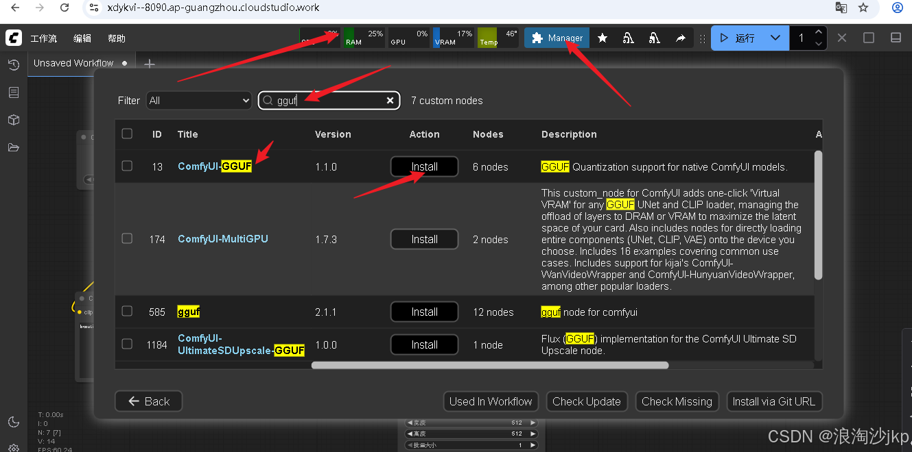The height and width of the screenshot is (452, 912).
Task: Open the Filter All dropdown
Action: tap(199, 101)
